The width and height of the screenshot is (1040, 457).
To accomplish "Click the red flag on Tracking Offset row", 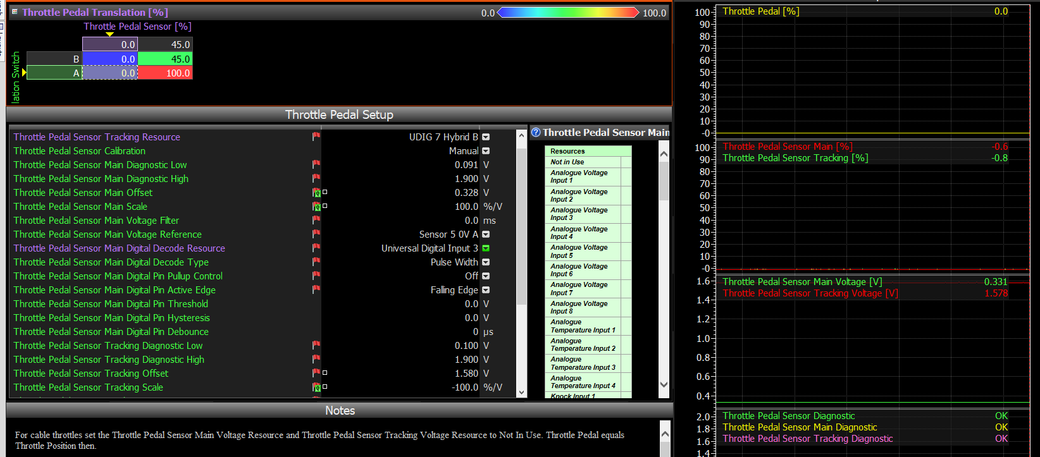I will [x=316, y=373].
